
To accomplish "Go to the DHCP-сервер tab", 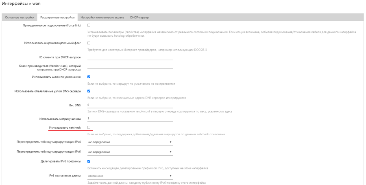I will [139, 18].
